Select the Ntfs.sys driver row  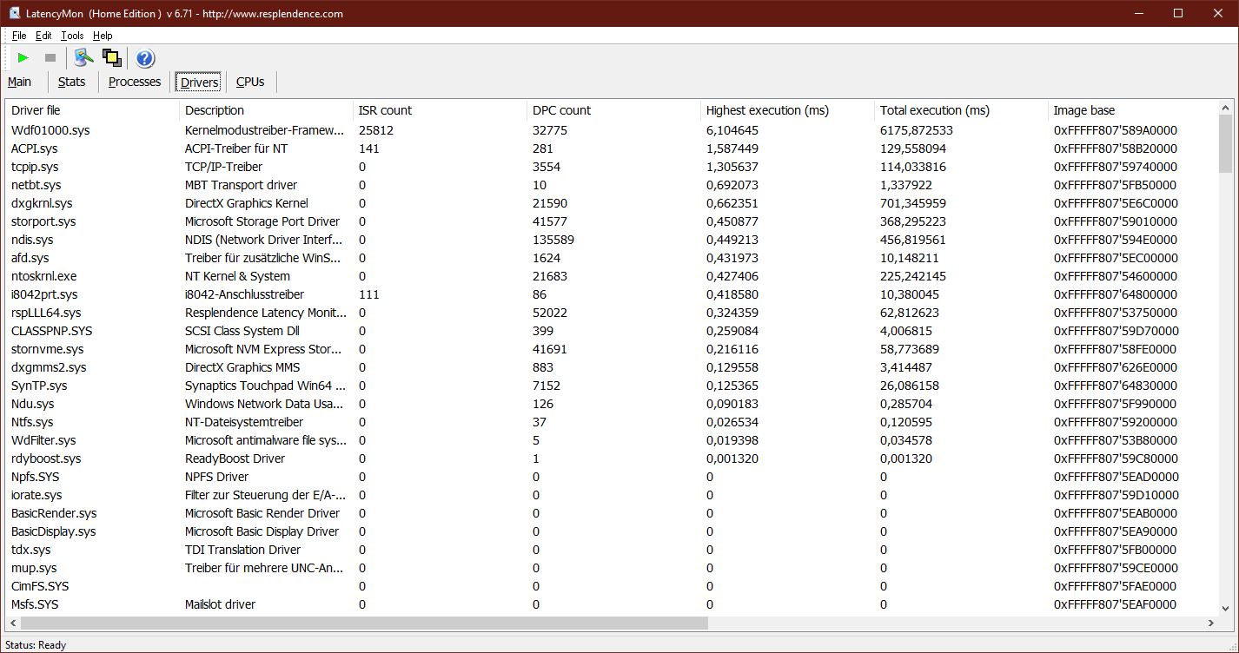(x=612, y=422)
